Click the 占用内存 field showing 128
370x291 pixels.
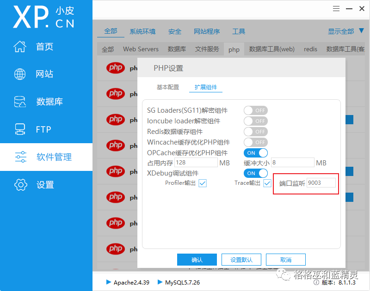(196, 163)
